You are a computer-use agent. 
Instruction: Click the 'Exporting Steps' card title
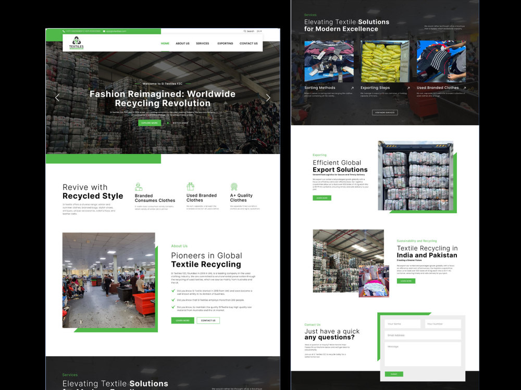tap(375, 88)
